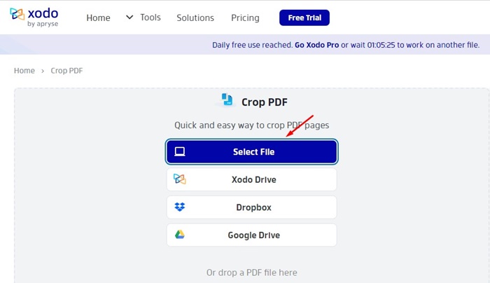Click the 'Or drop a PDF file here' text
The height and width of the screenshot is (283, 490).
(x=251, y=272)
